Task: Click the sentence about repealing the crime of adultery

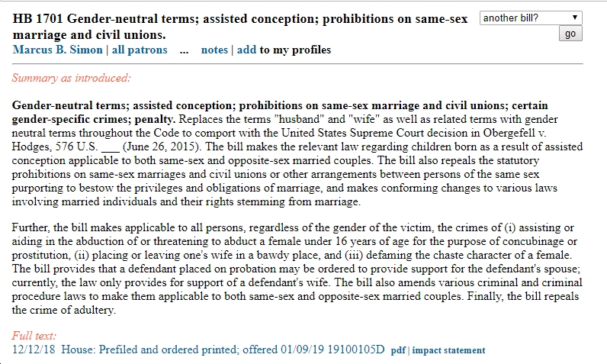Action: [329, 303]
